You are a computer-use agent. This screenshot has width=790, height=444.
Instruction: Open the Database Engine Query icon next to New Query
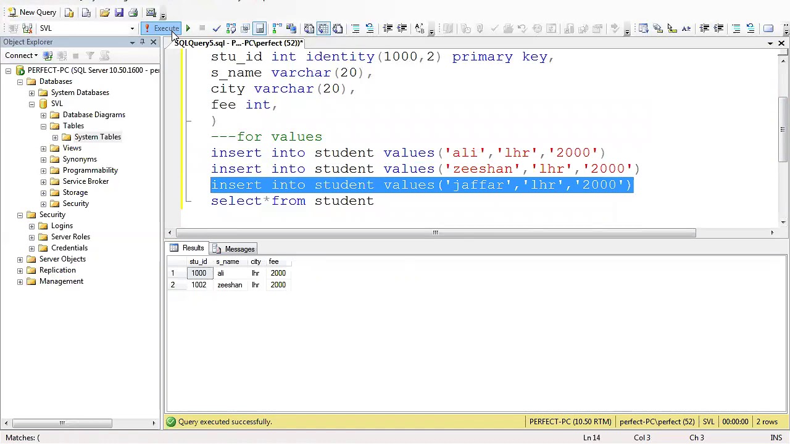point(69,12)
